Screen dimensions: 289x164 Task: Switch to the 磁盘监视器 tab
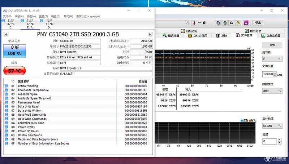pos(271,35)
